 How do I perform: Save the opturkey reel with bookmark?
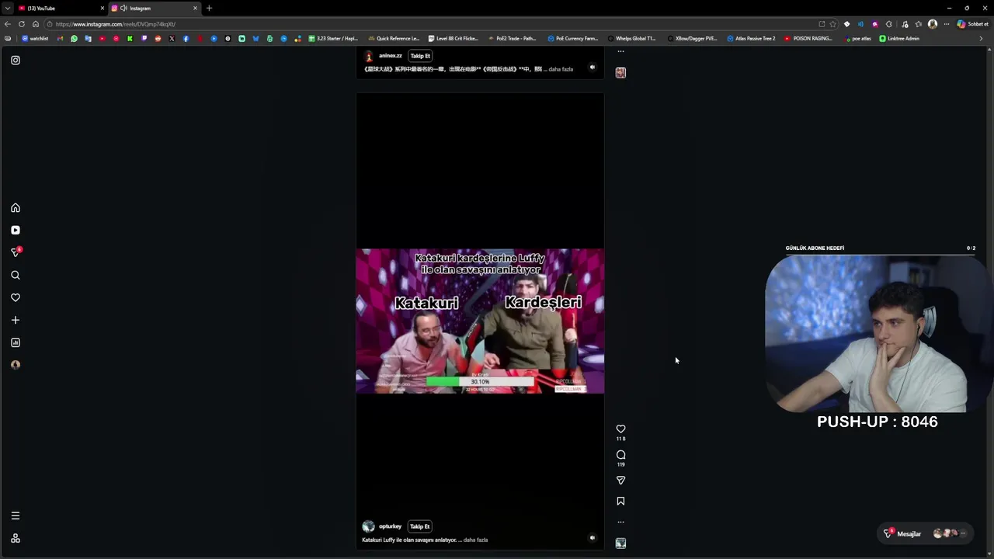coord(620,502)
